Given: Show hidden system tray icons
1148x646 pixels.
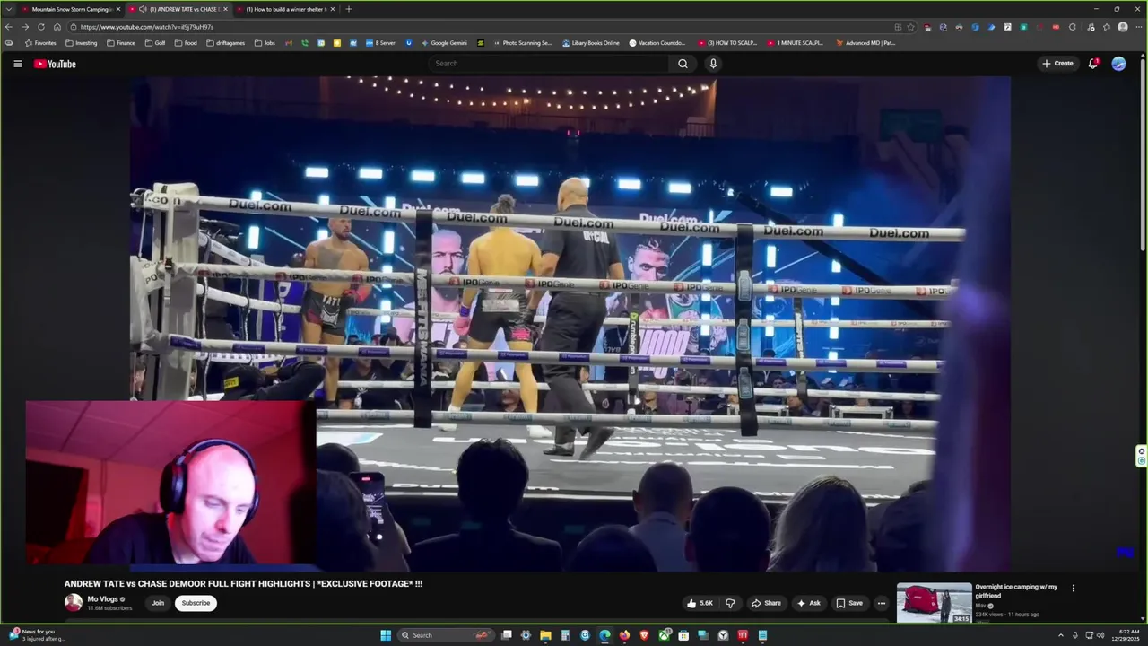Looking at the screenshot, I should pos(1060,635).
